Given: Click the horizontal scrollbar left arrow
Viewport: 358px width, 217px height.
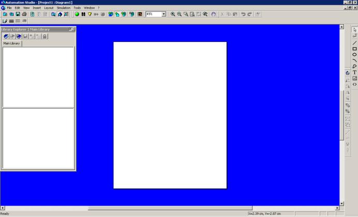Looking at the screenshot, I should pyautogui.click(x=3, y=208).
